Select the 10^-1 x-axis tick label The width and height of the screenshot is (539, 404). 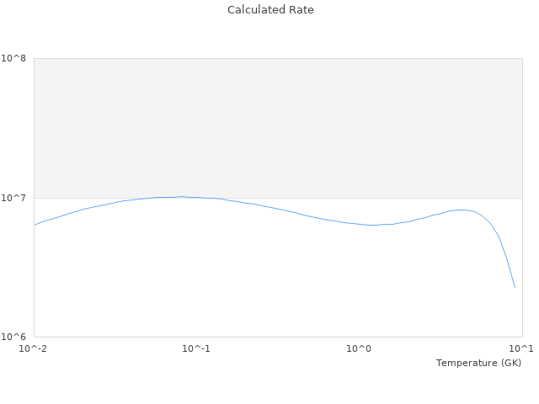pos(196,348)
